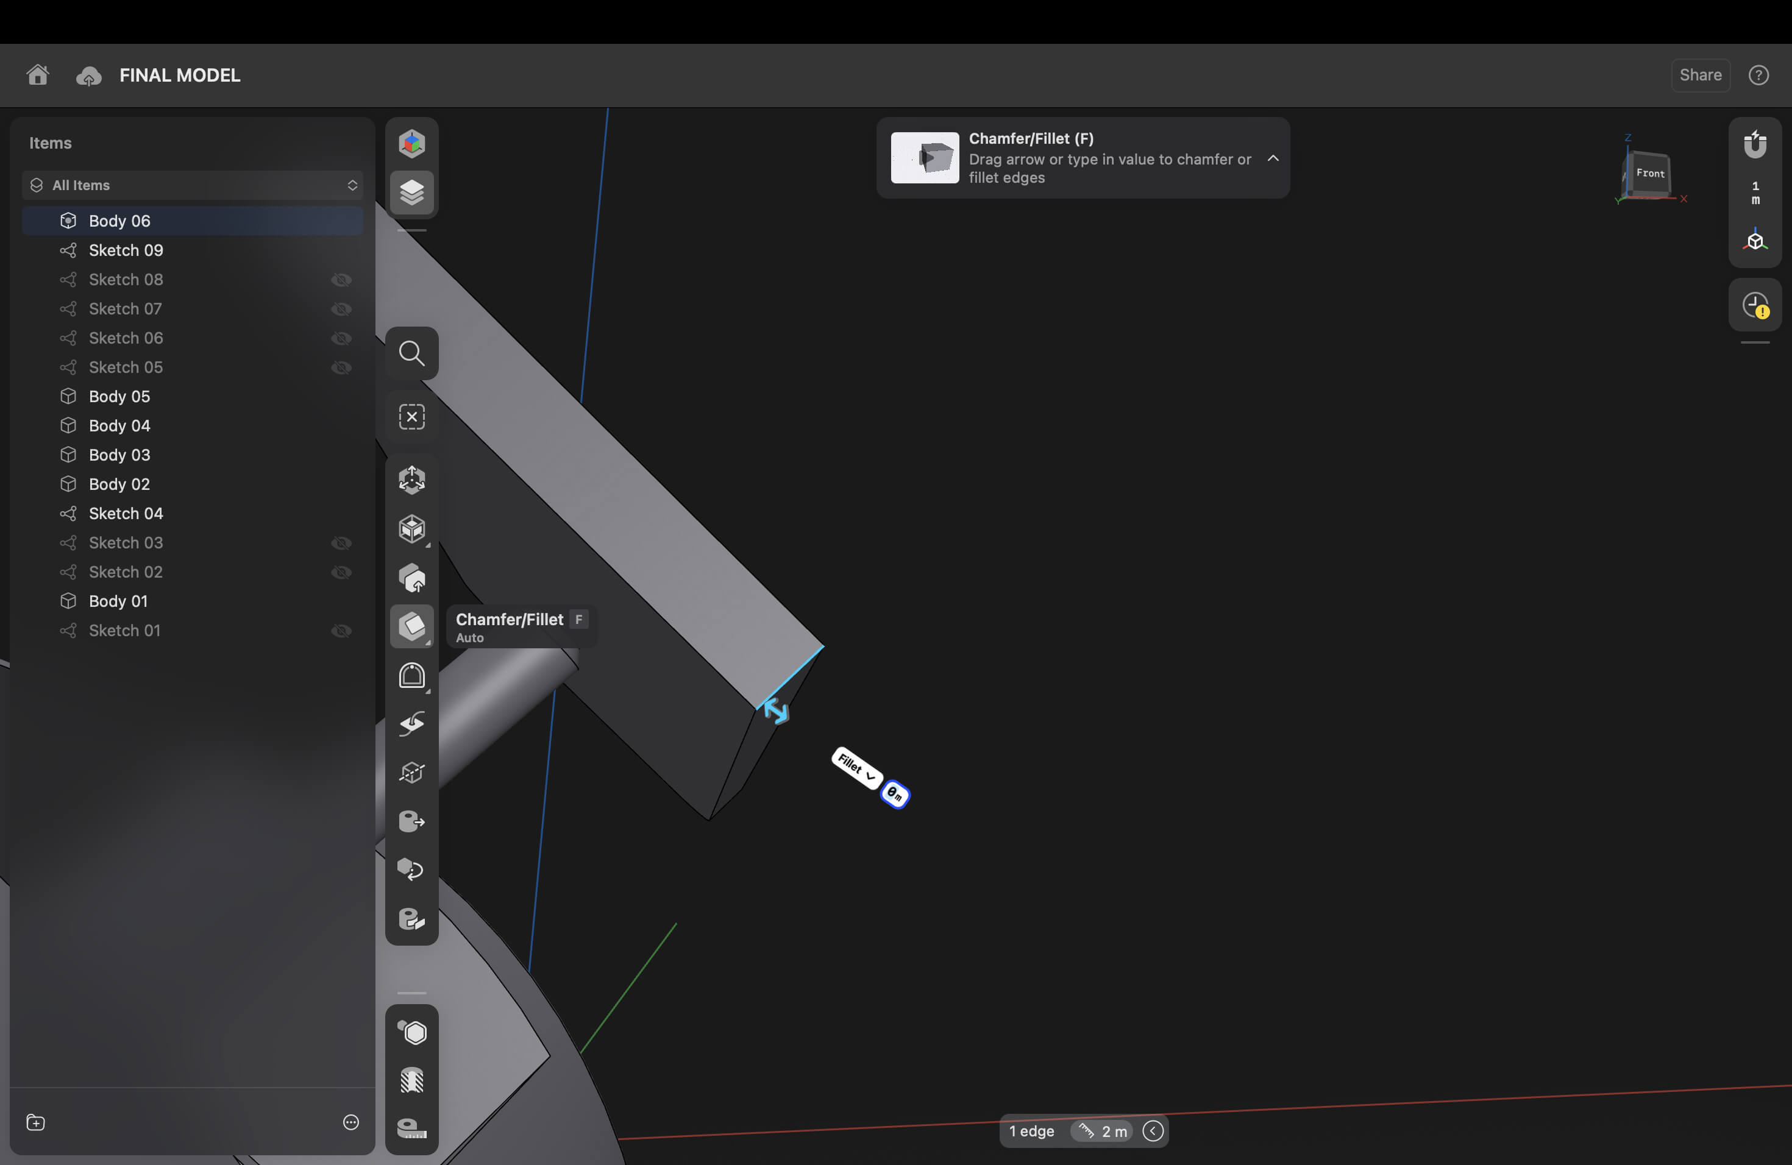Image resolution: width=1792 pixels, height=1165 pixels.
Task: Click the layers stack icon
Action: 411,193
